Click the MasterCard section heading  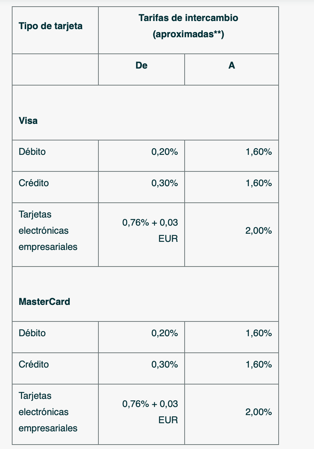44,302
